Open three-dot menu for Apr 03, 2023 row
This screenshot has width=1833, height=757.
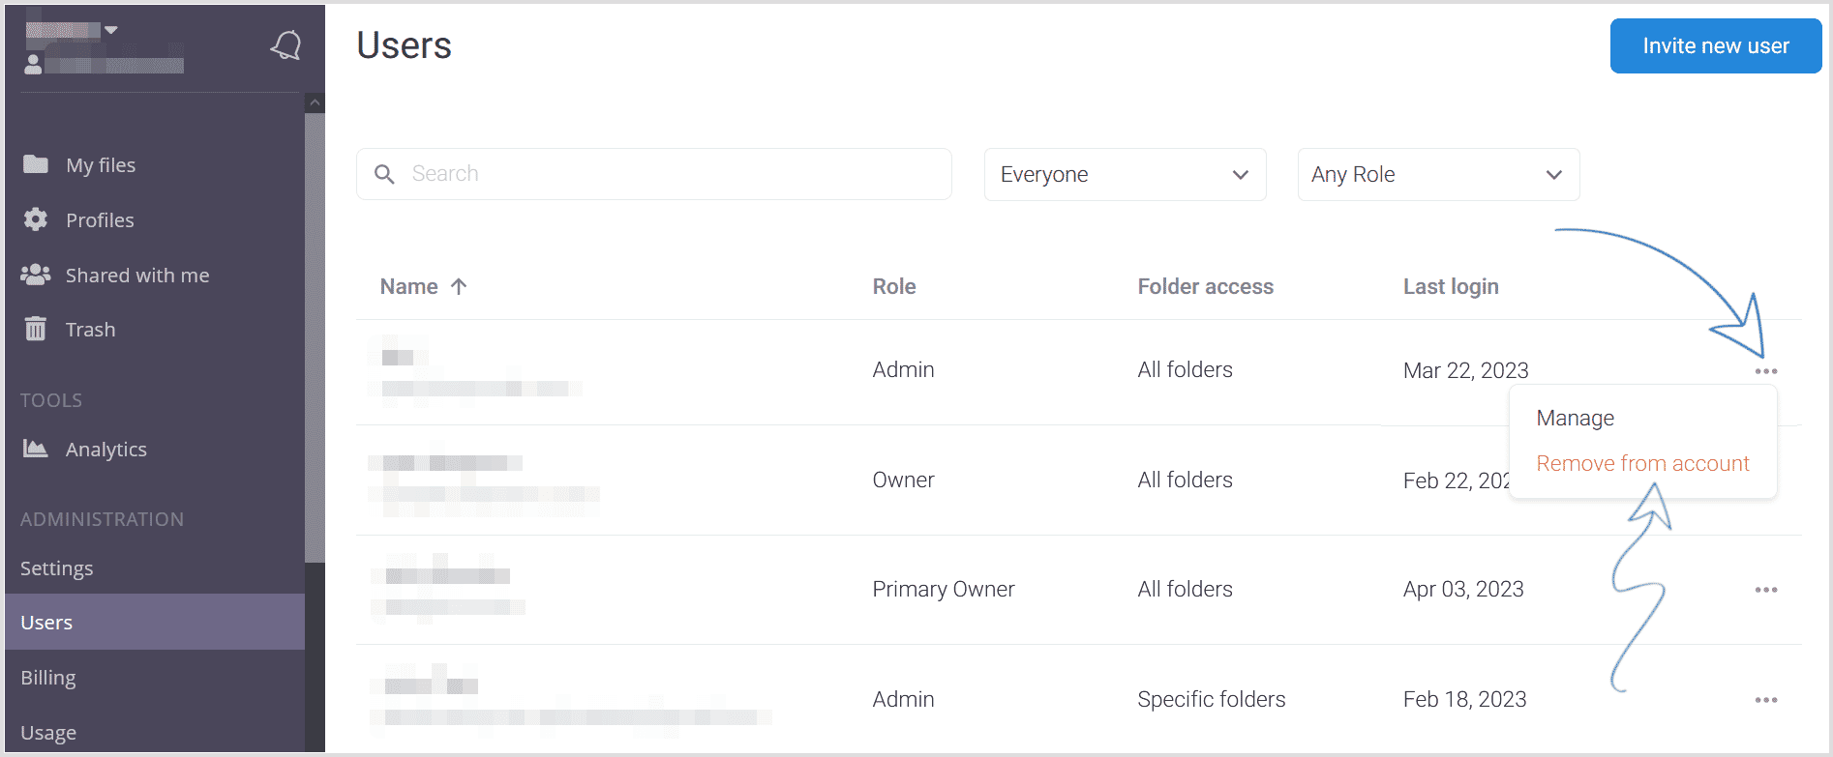coord(1765,590)
